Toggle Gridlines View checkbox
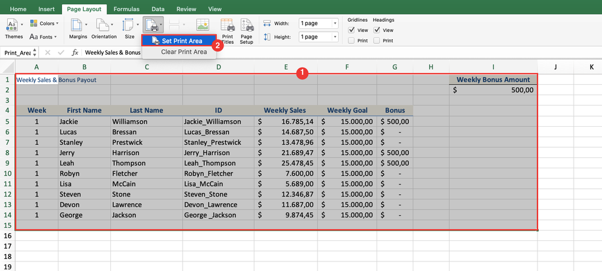The height and width of the screenshot is (271, 602). (x=351, y=30)
